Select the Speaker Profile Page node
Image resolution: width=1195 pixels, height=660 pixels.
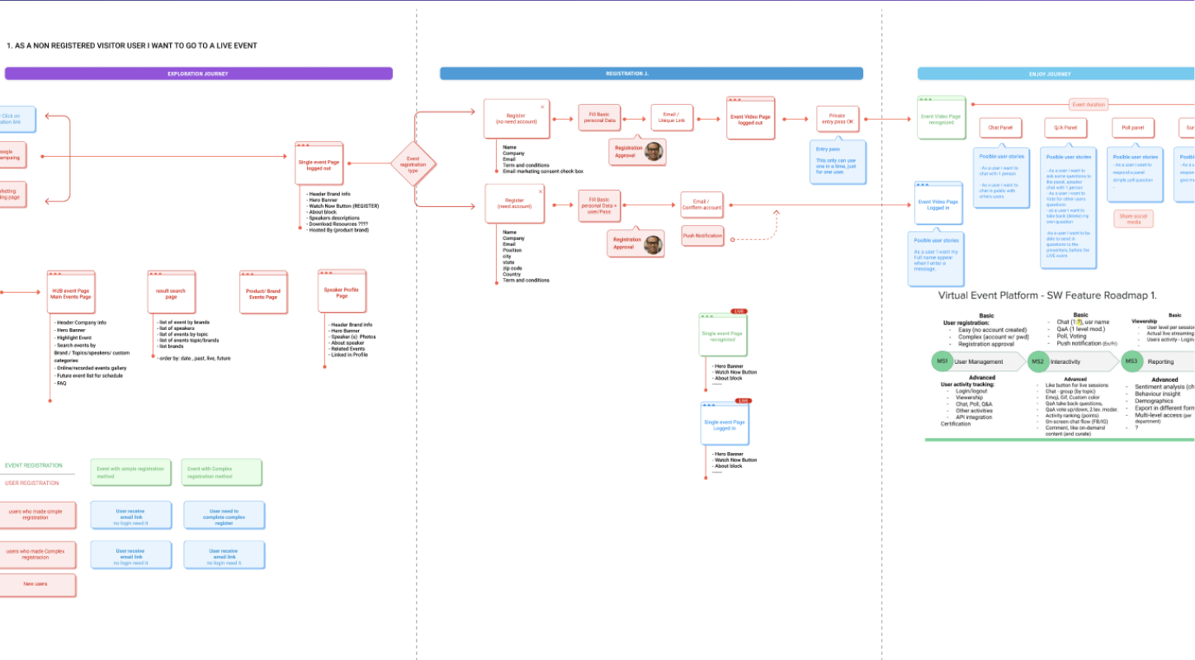tap(342, 292)
